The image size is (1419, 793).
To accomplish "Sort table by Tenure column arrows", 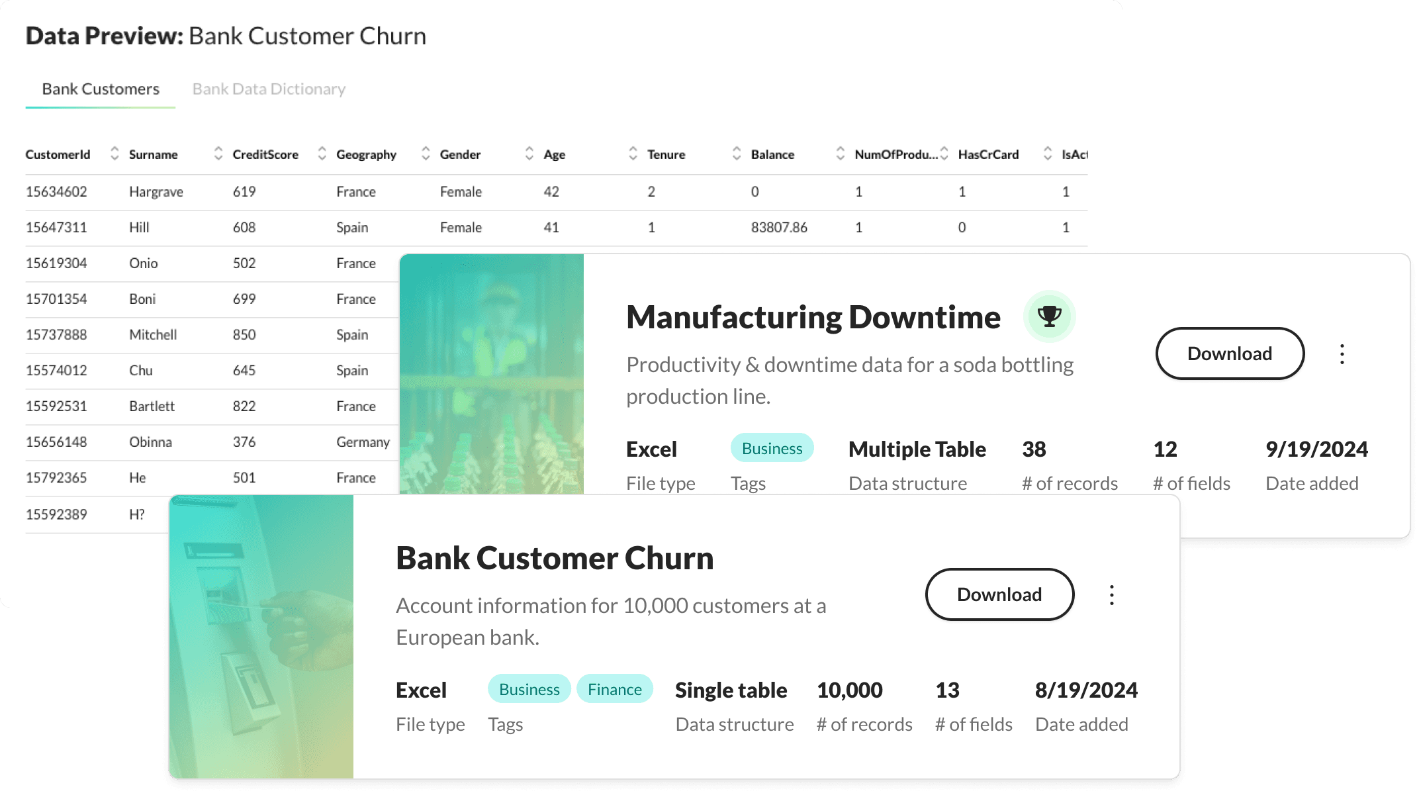I will click(737, 154).
